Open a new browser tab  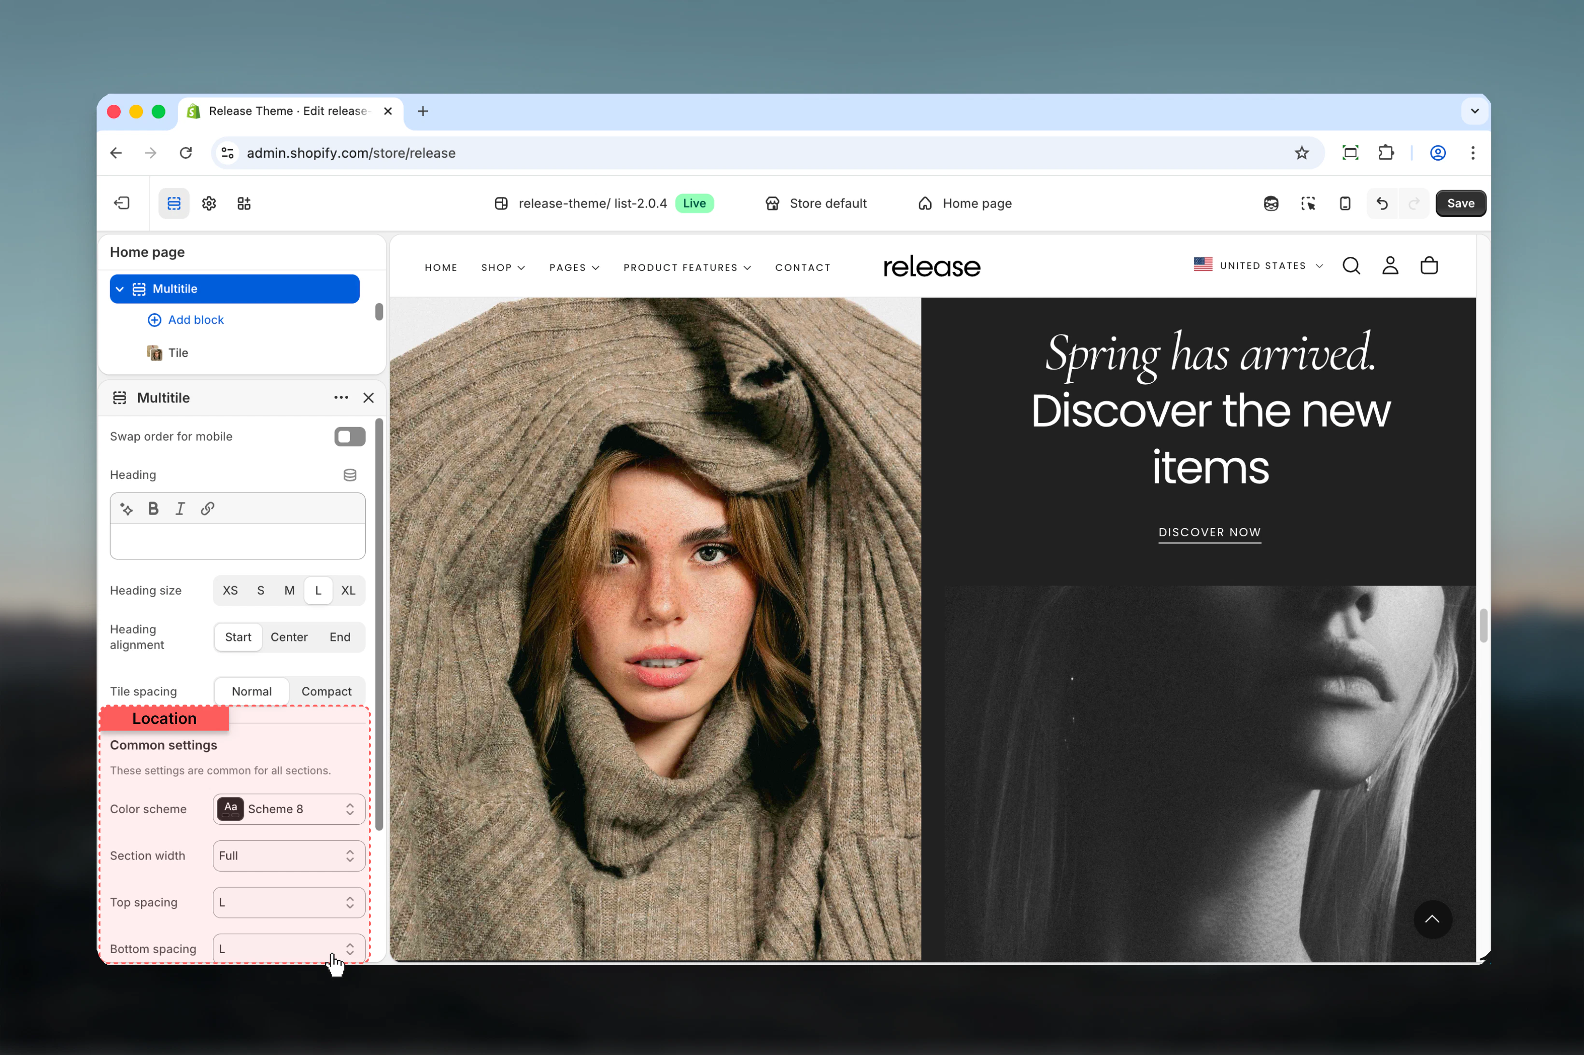[423, 111]
